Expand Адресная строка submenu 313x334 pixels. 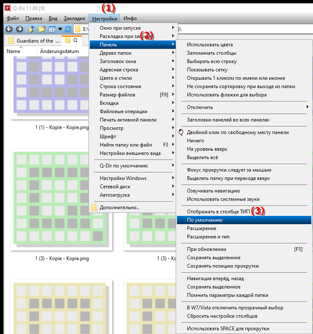(133, 70)
